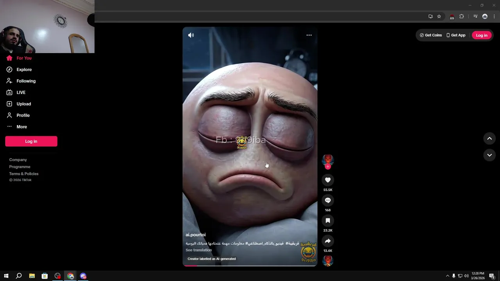Image resolution: width=500 pixels, height=281 pixels.
Task: Click the person icon beside Following
Action: (9, 81)
